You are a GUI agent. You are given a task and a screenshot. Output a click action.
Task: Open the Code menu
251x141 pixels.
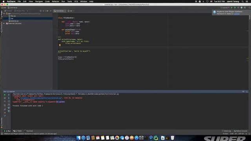coord(47,2)
